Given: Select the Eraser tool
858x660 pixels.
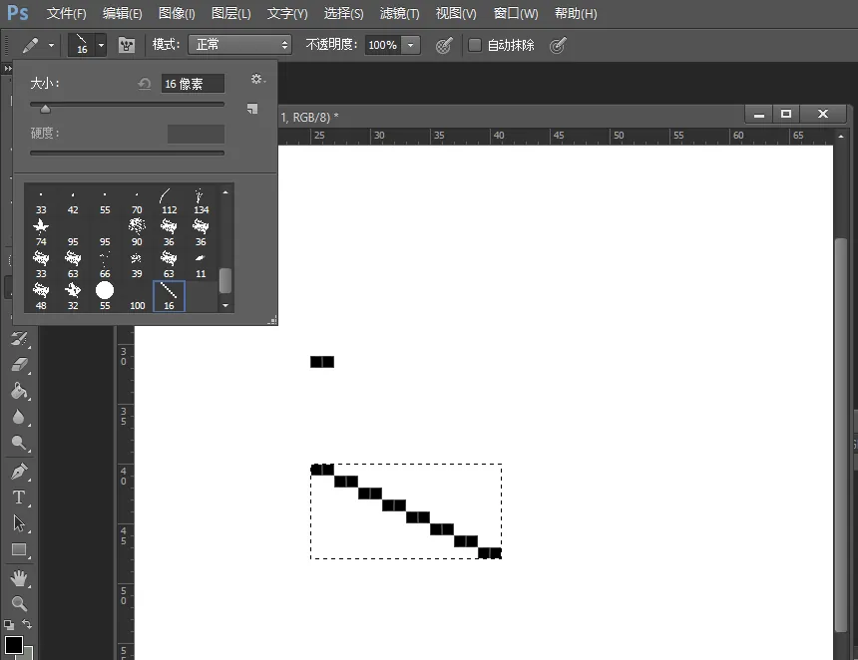Looking at the screenshot, I should [19, 364].
